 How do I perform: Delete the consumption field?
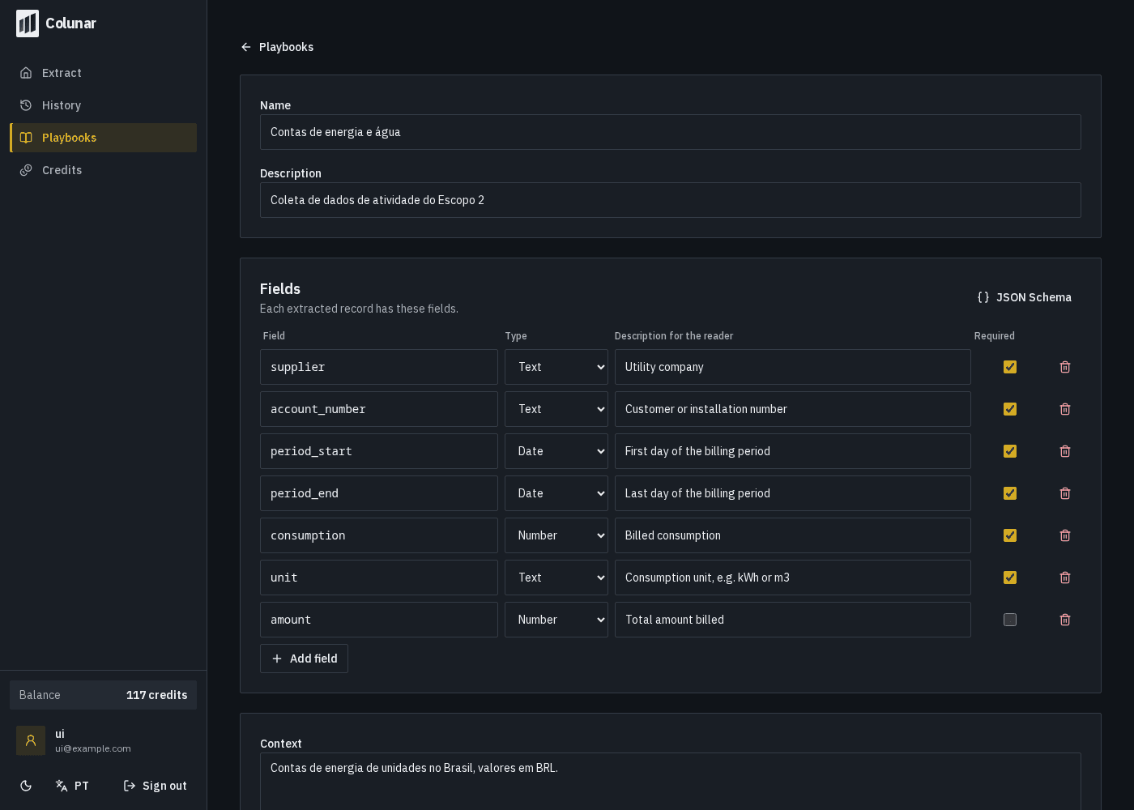click(x=1065, y=535)
